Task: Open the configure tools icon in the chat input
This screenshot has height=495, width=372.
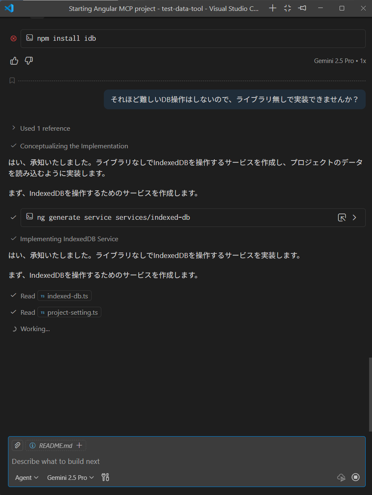Action: click(x=105, y=477)
